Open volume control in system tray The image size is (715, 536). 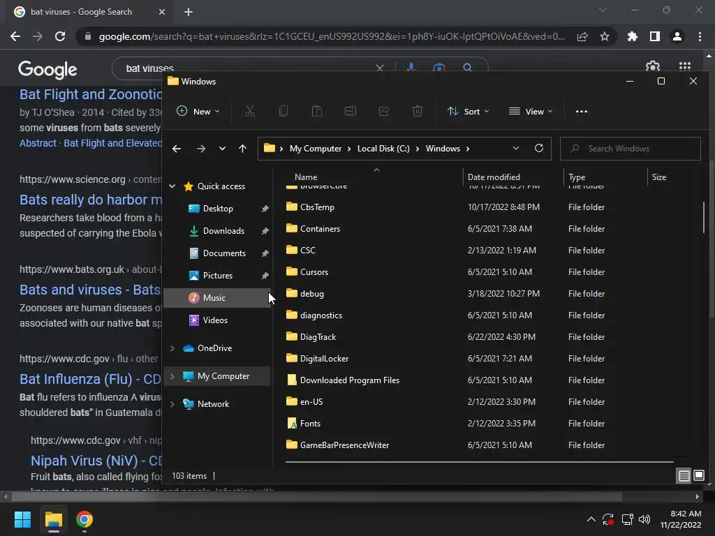coord(644,519)
